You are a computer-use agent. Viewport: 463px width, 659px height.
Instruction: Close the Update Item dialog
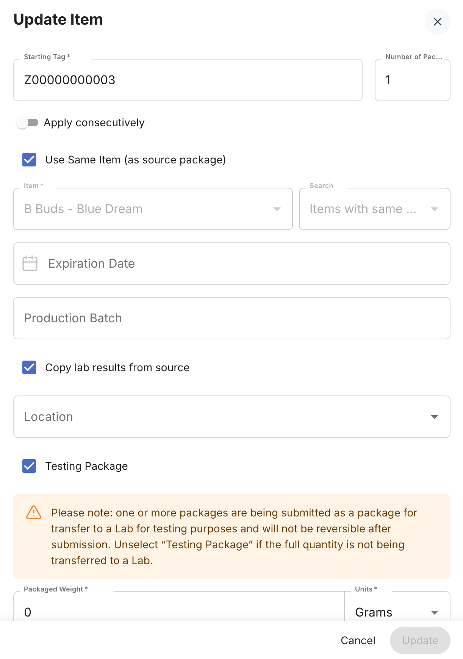coord(437,22)
